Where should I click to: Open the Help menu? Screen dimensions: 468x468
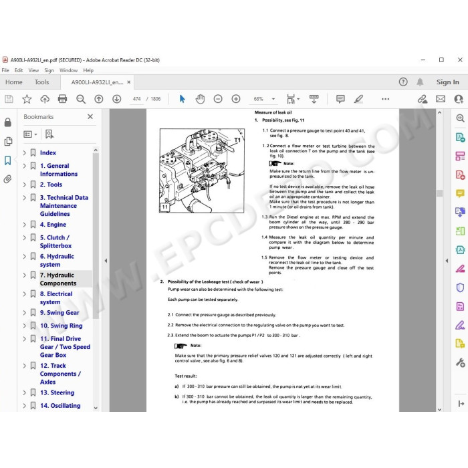(x=88, y=70)
